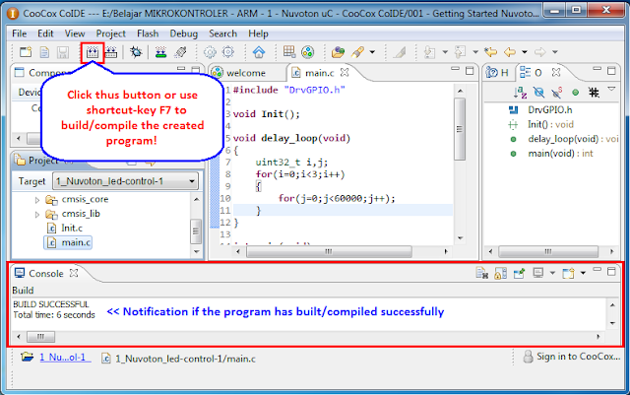Close the Outline (O) tab
This screenshot has height=395, width=630.
(x=556, y=73)
